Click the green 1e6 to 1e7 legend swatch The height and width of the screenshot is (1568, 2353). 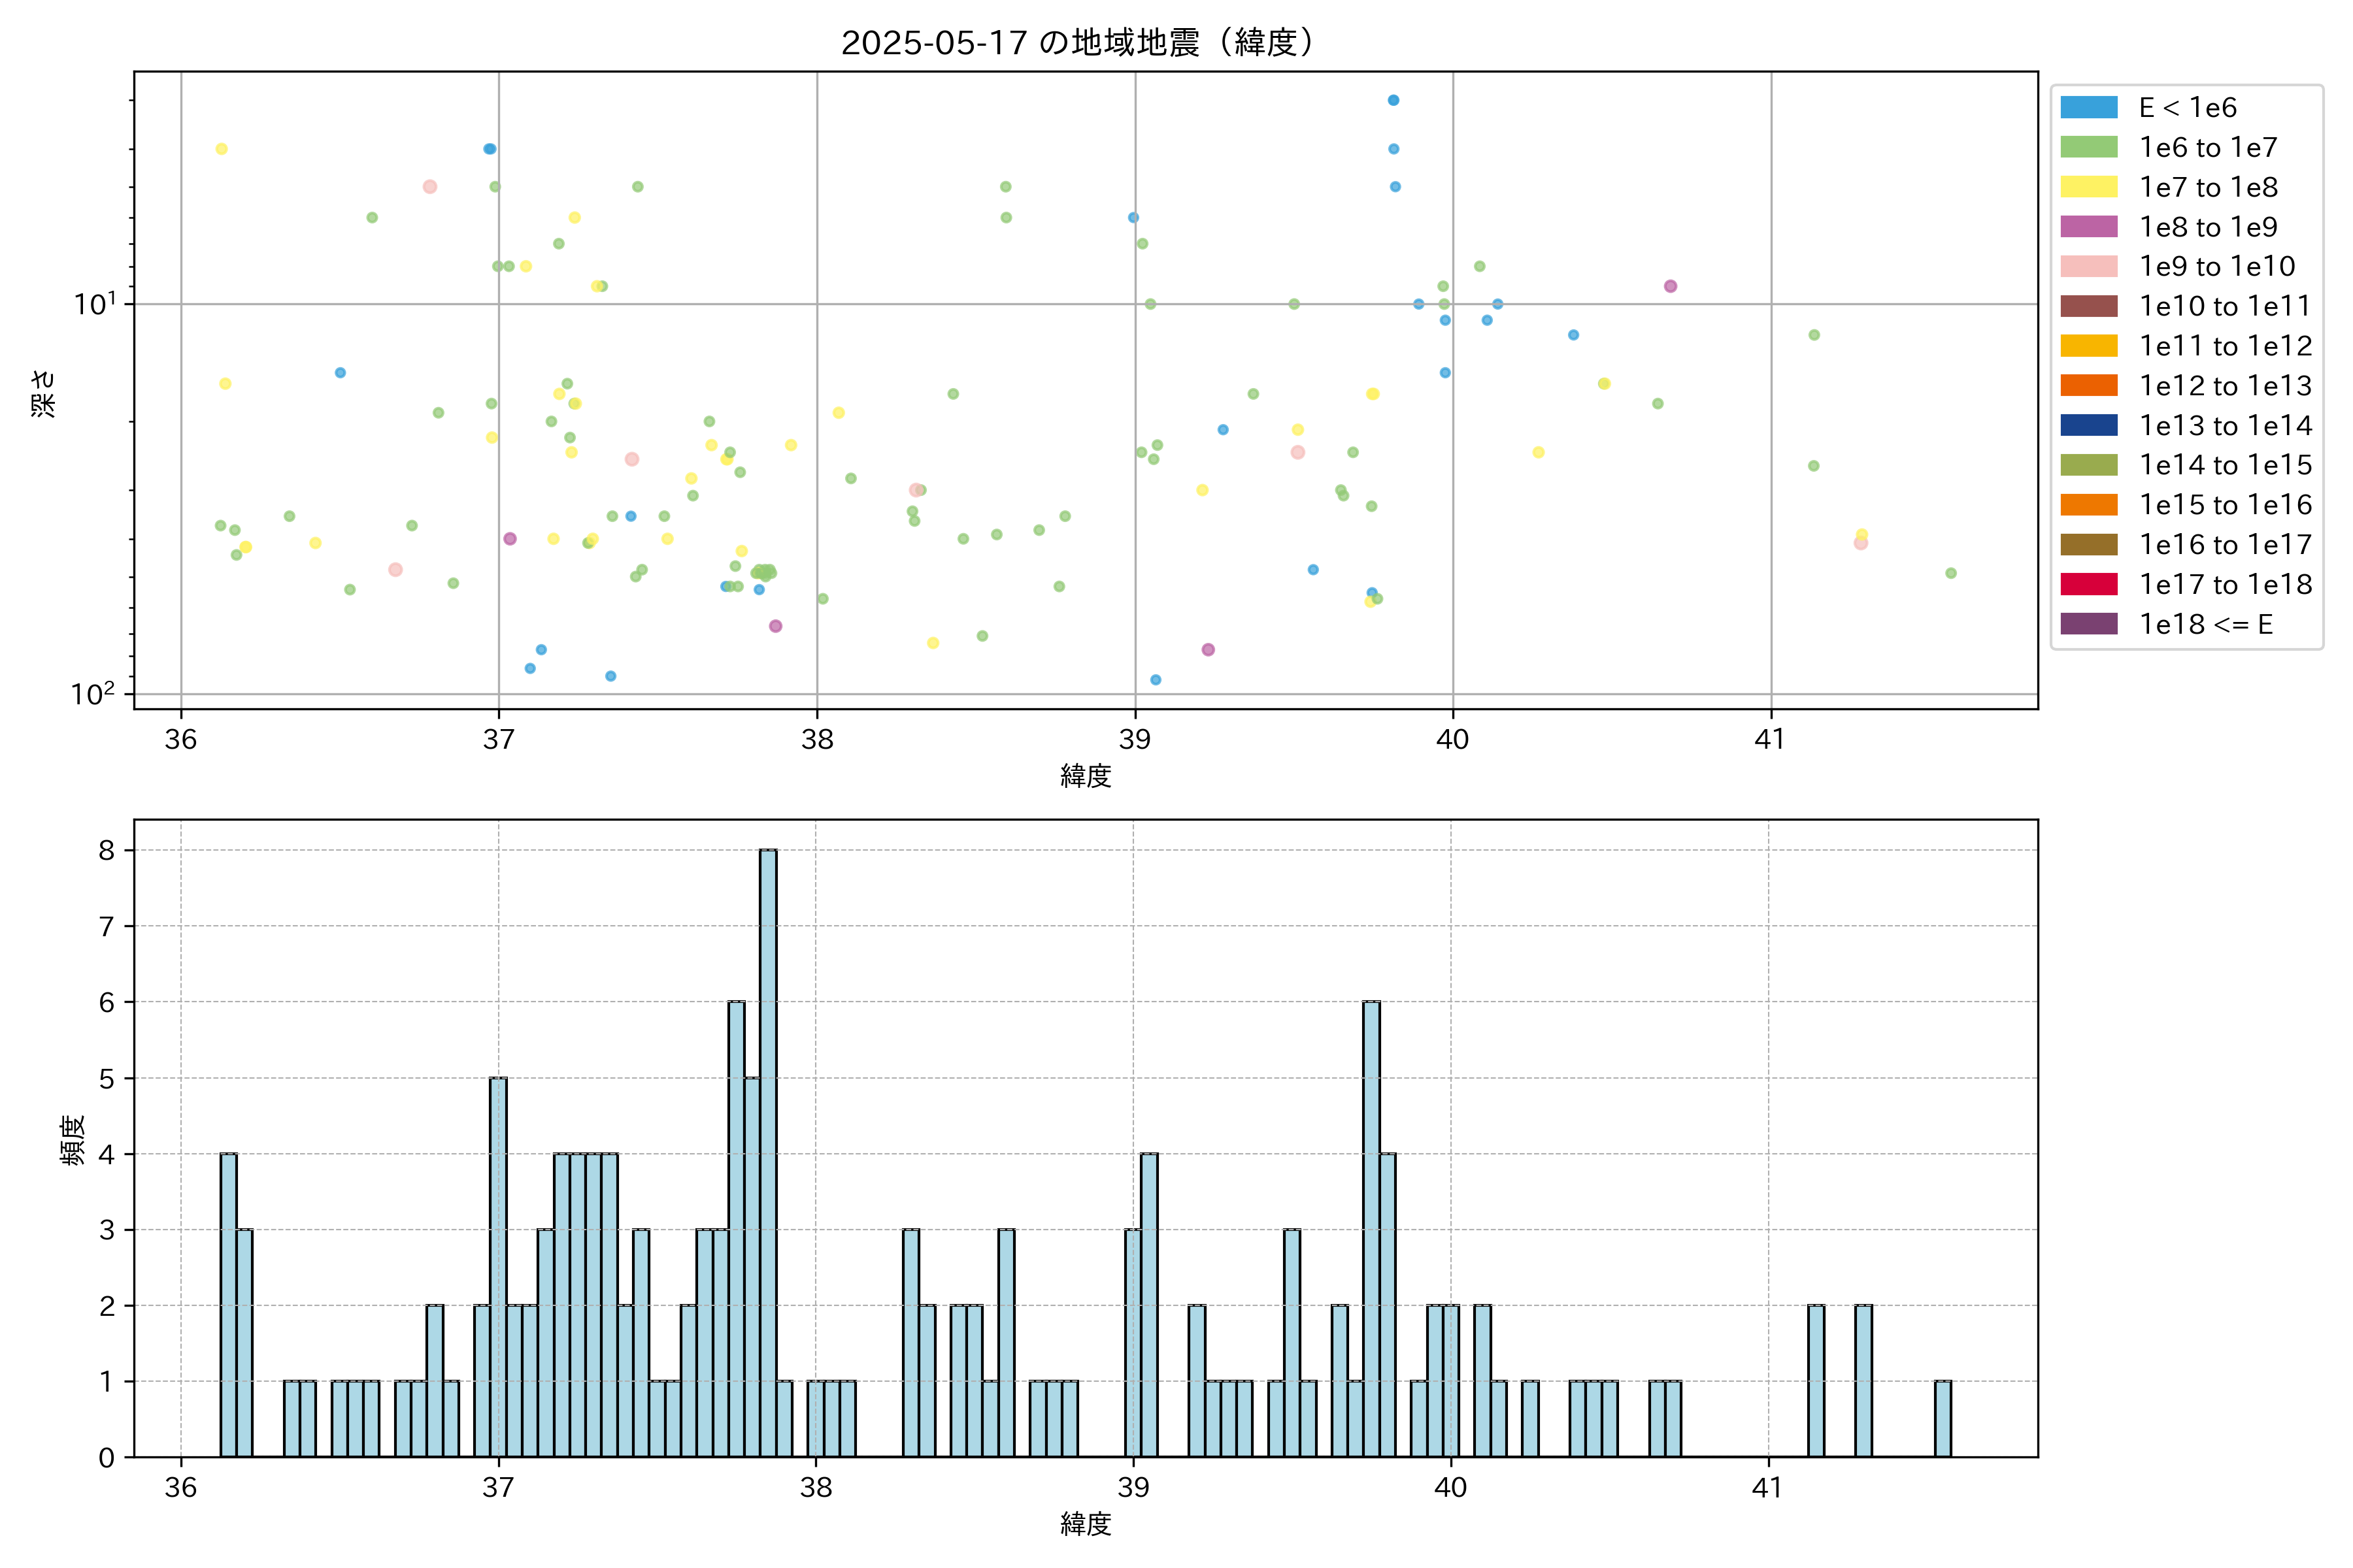2088,148
